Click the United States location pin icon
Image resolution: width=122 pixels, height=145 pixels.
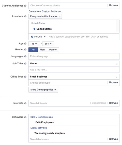pos(34,29)
